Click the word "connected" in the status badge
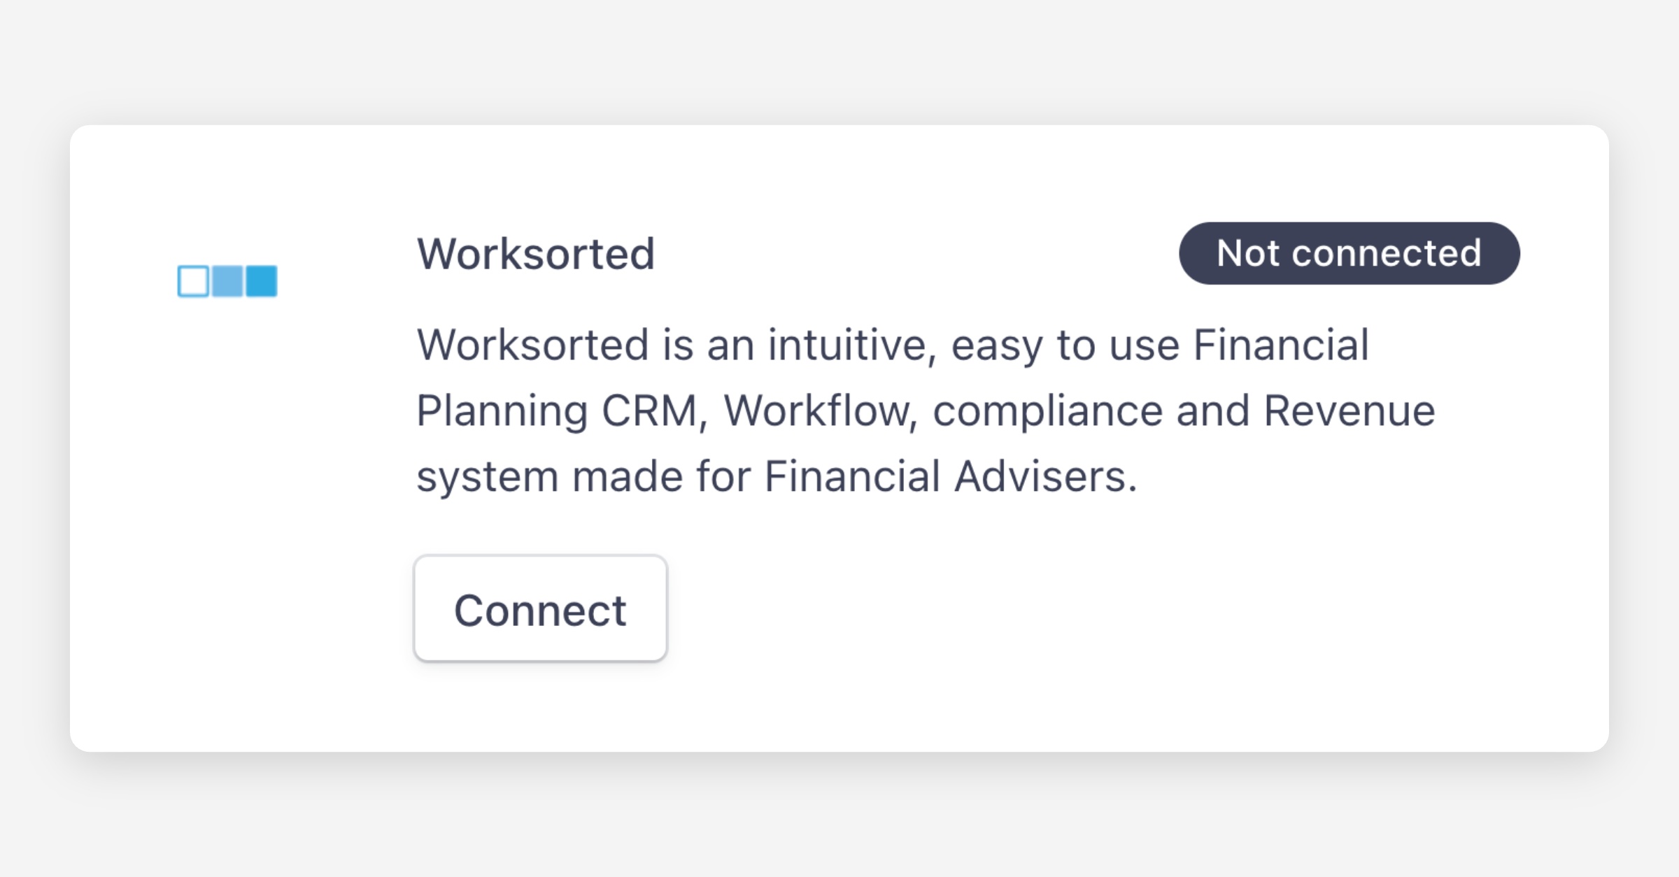This screenshot has width=1679, height=877. [1387, 253]
